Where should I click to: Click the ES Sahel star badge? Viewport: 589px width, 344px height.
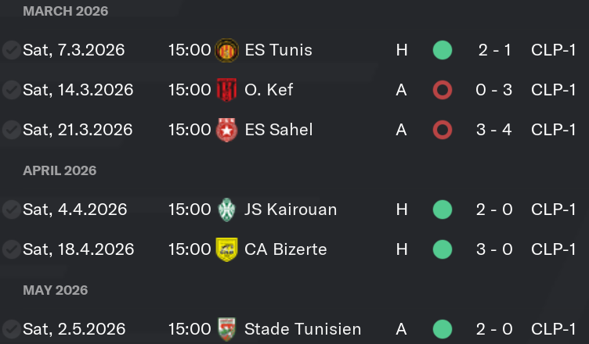[226, 130]
